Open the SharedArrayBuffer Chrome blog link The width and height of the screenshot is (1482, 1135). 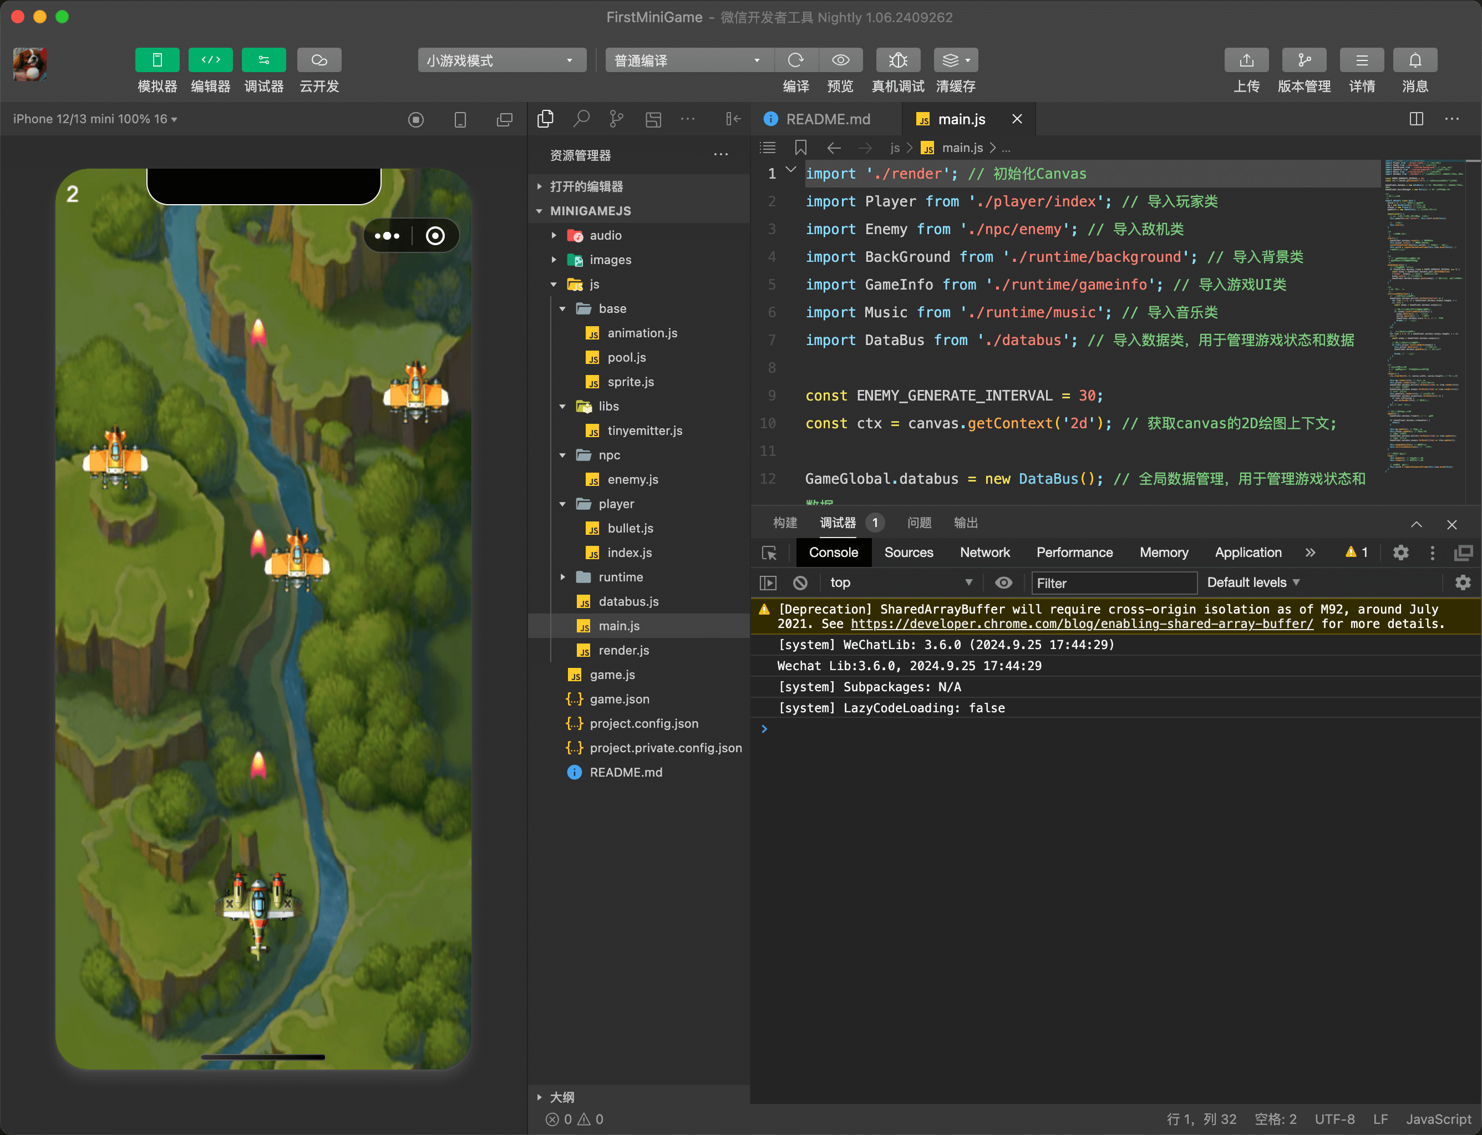click(1082, 624)
